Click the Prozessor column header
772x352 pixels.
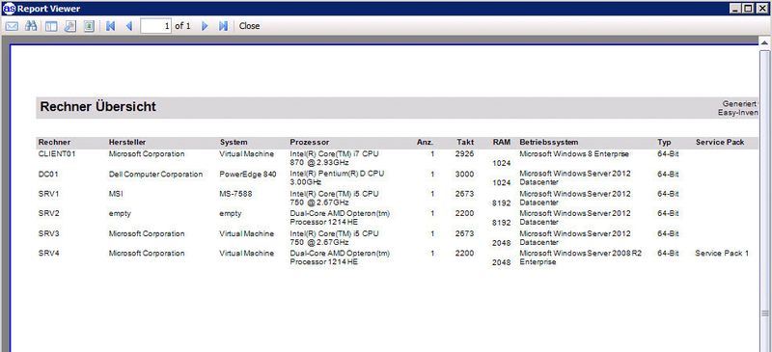(309, 143)
